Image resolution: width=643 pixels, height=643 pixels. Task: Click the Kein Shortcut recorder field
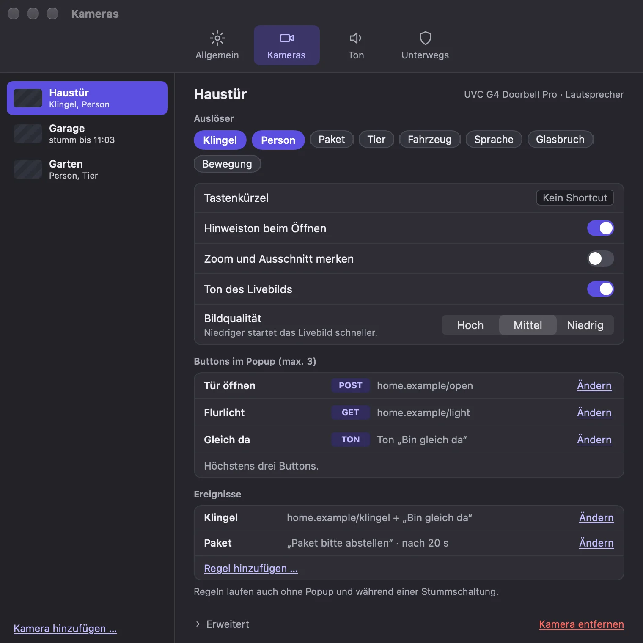point(575,198)
